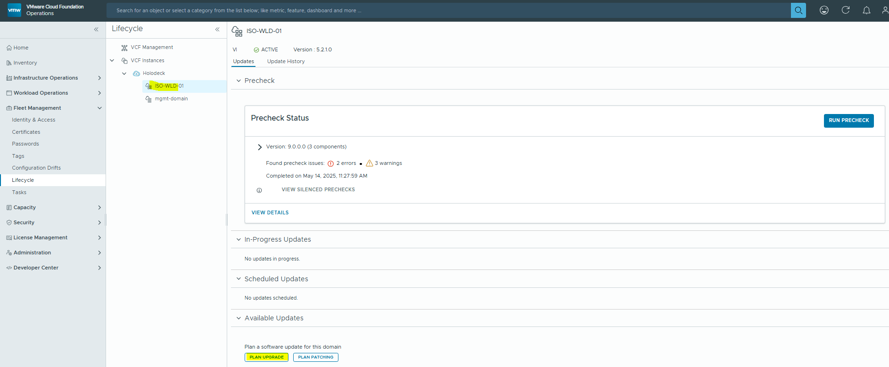Click the search magnifier button

point(798,10)
